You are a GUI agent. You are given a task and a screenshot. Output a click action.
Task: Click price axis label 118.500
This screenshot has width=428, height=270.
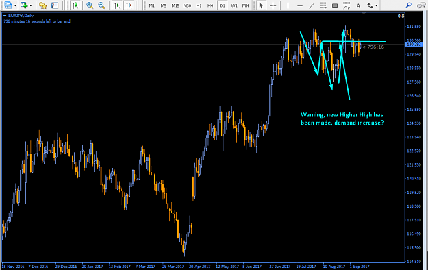pyautogui.click(x=414, y=206)
